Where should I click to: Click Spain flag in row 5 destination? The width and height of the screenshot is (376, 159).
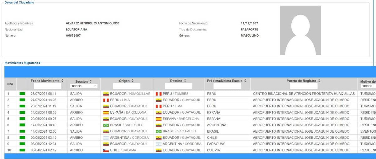pos(158,119)
